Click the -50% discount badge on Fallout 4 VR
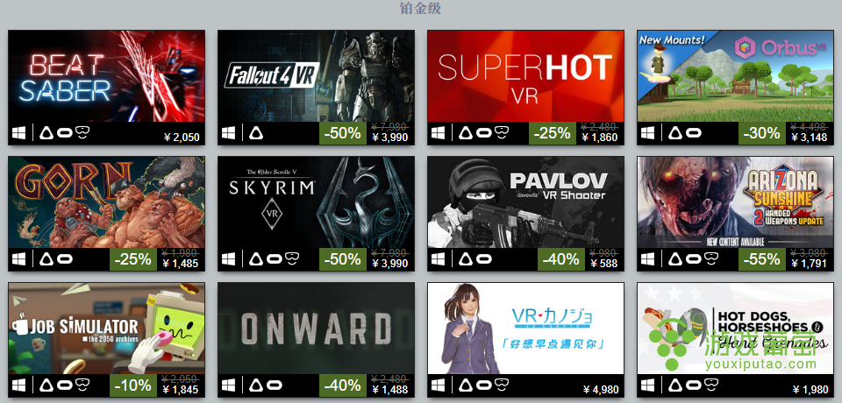This screenshot has height=403, width=842. (344, 133)
